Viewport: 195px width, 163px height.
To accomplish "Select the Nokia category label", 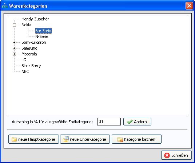I will coord(26,25).
